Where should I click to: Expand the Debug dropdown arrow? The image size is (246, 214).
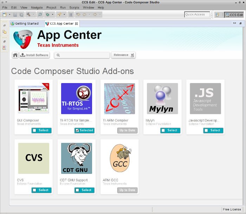(x=53, y=15)
